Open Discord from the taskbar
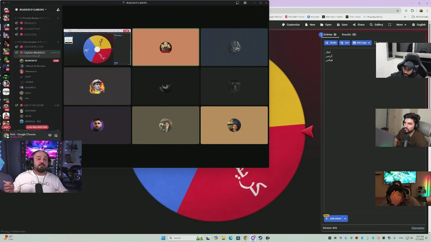Image resolution: width=431 pixels, height=242 pixels. (x=253, y=238)
